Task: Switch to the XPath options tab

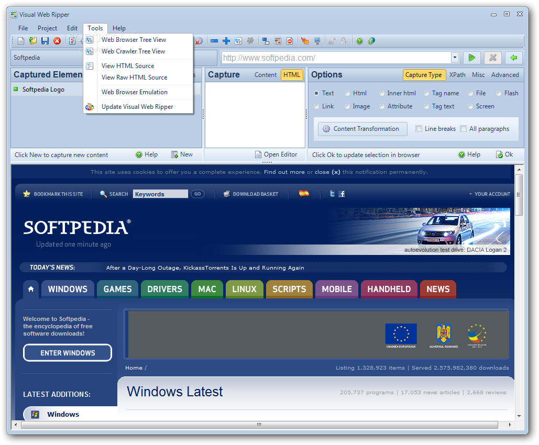Action: 457,74
